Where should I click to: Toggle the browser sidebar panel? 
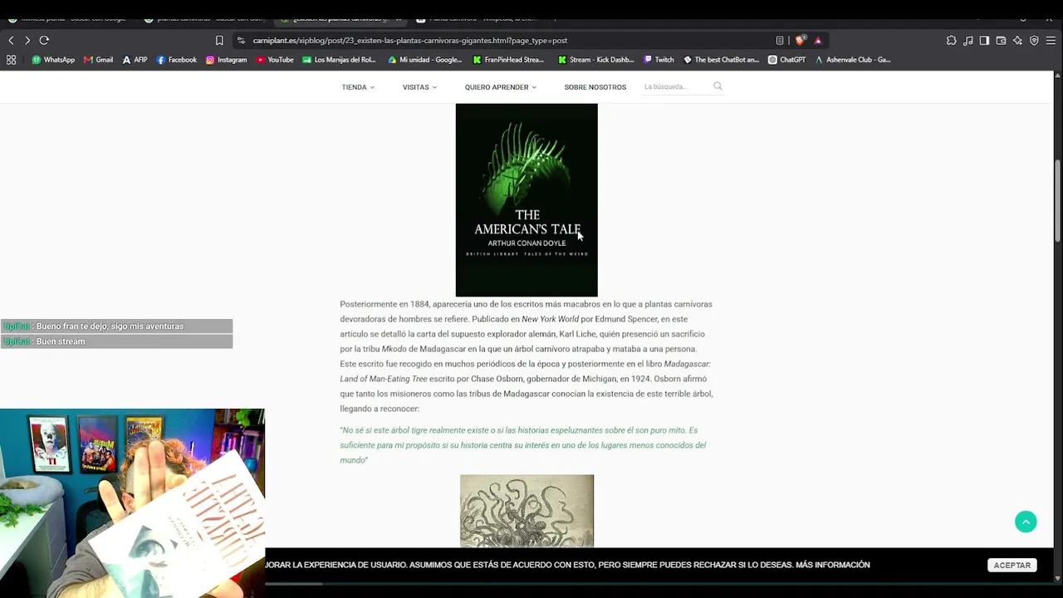click(984, 40)
